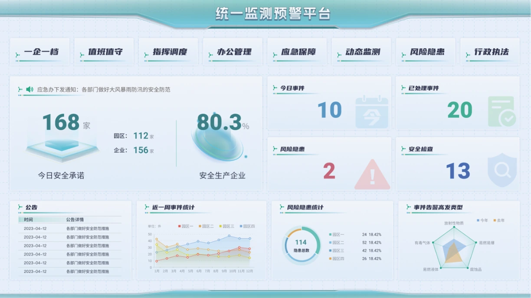Toggle 园区四 in 风险隐患统计 donut legend
Viewport: 531px width, 298px height.
(x=337, y=259)
